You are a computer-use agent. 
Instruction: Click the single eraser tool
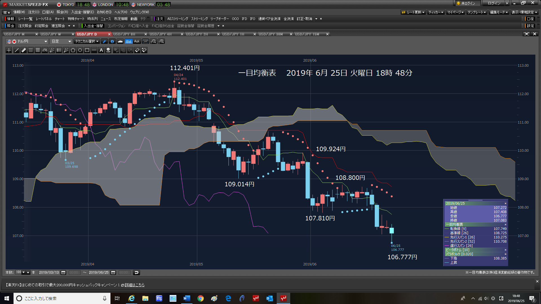[x=137, y=50]
